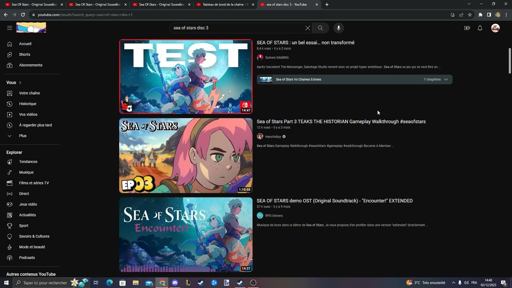Open the YouTube account avatar menu
This screenshot has height=288, width=512.
point(496,28)
